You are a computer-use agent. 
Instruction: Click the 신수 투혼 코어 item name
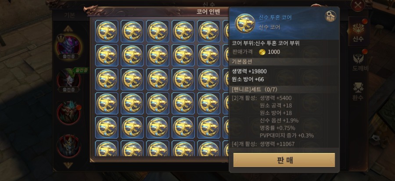[x=275, y=18]
